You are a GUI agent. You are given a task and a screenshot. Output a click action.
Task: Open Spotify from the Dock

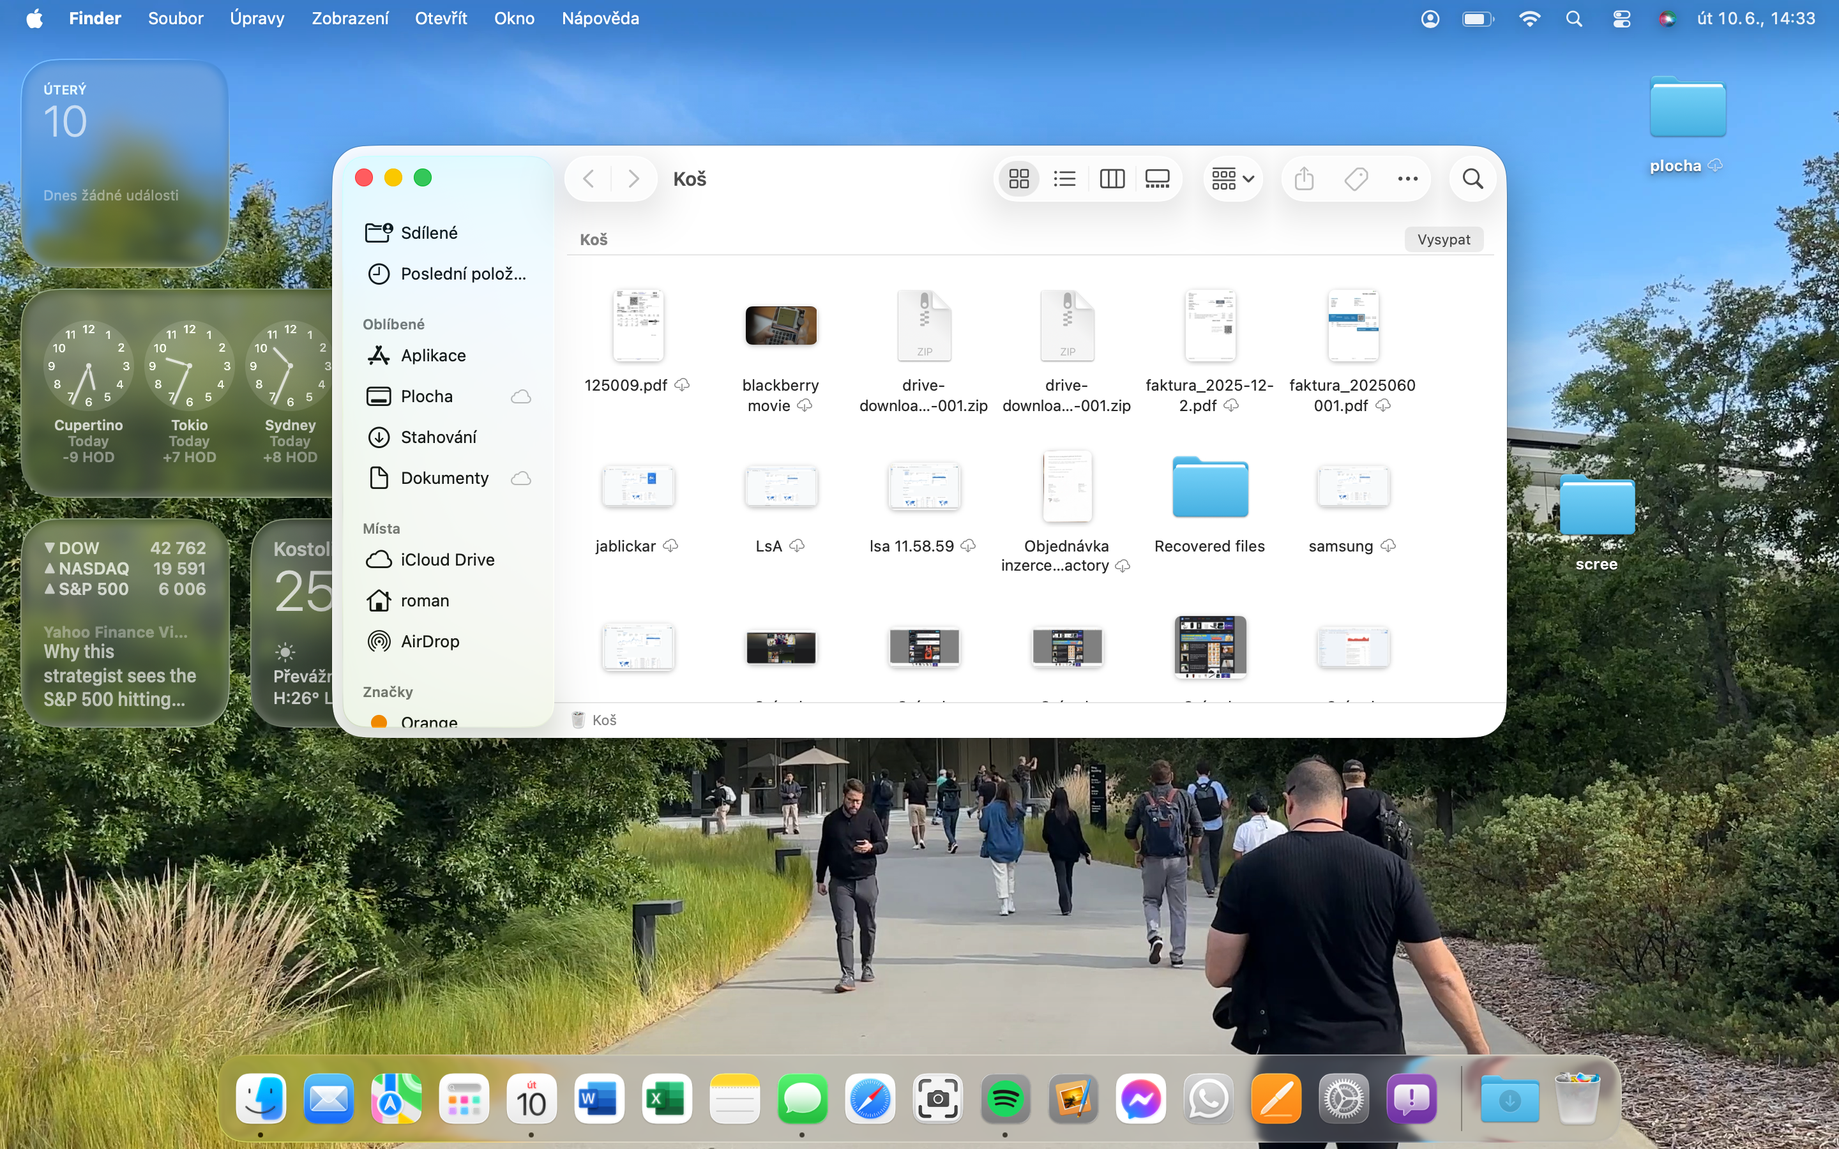click(1005, 1099)
